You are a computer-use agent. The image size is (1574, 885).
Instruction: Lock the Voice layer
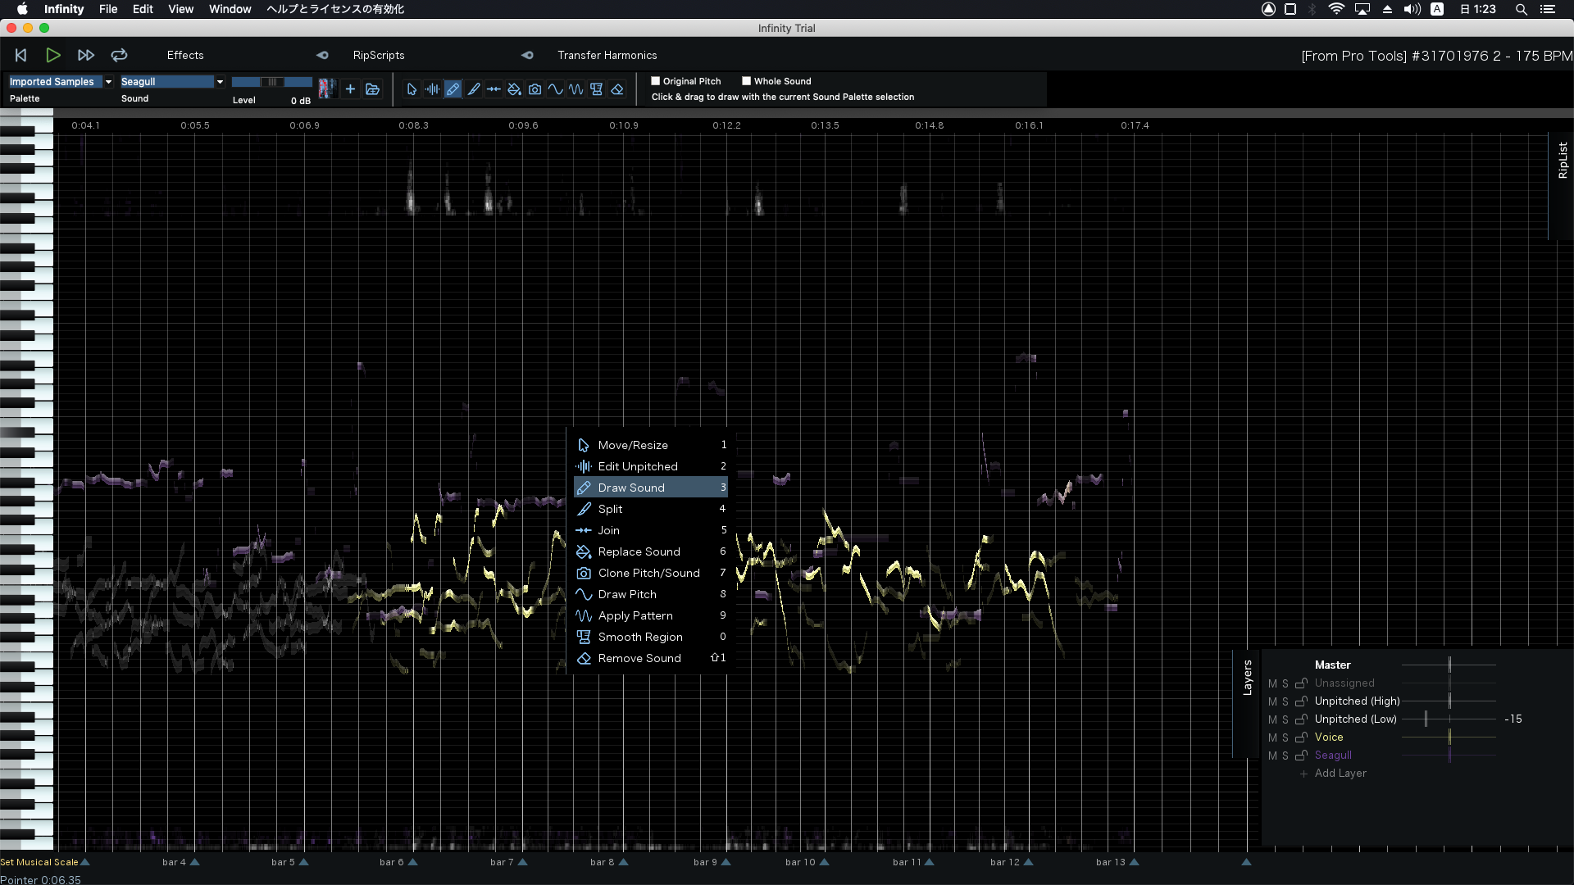click(x=1301, y=737)
